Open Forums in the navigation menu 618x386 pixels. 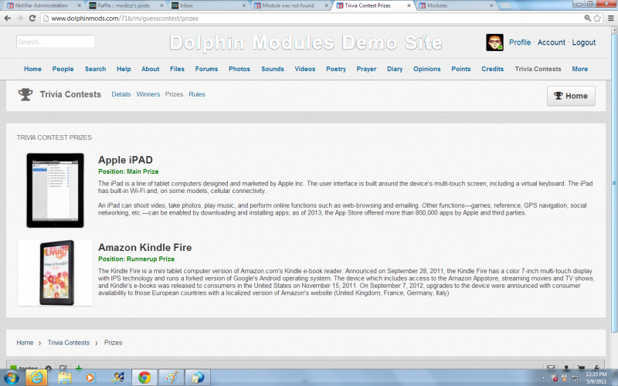point(206,69)
